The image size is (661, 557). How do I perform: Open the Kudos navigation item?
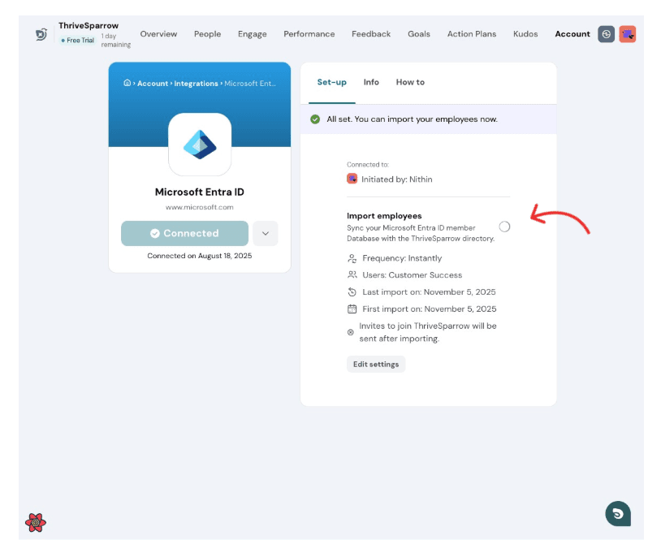coord(525,34)
